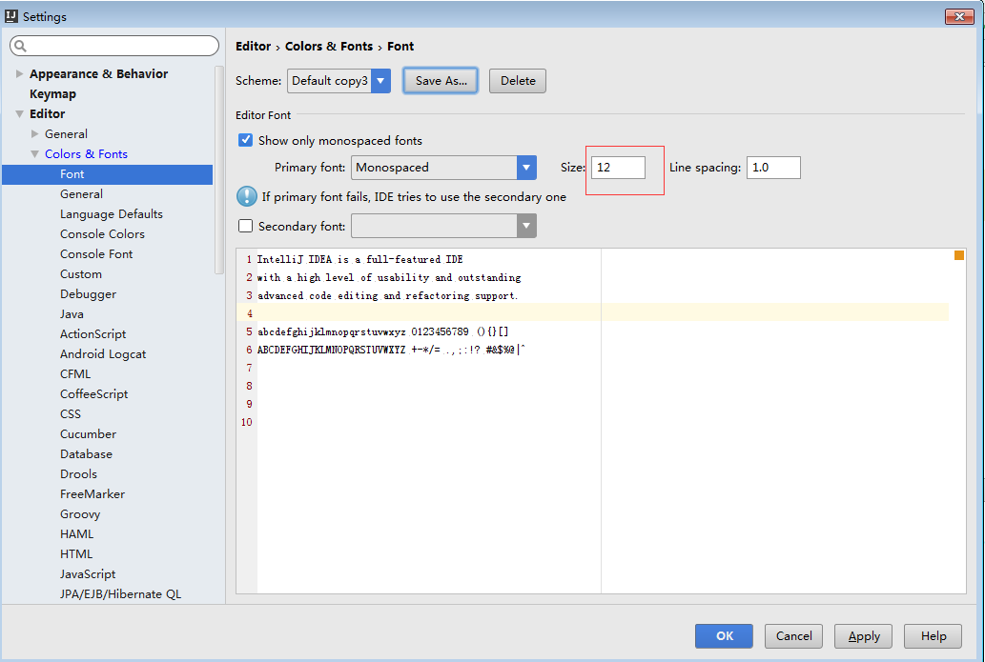Collapse the Colors & Fonts node
Screen dimensions: 985x662
[35, 153]
